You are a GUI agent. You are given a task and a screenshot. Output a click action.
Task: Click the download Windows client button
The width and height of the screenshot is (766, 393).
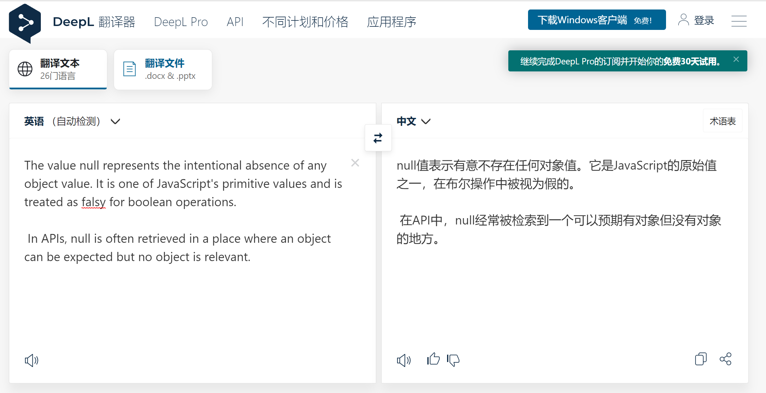tap(597, 20)
